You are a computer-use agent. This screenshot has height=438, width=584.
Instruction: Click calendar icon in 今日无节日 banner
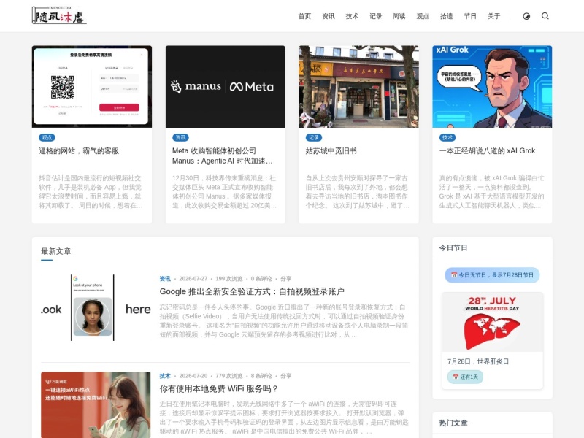click(x=453, y=275)
